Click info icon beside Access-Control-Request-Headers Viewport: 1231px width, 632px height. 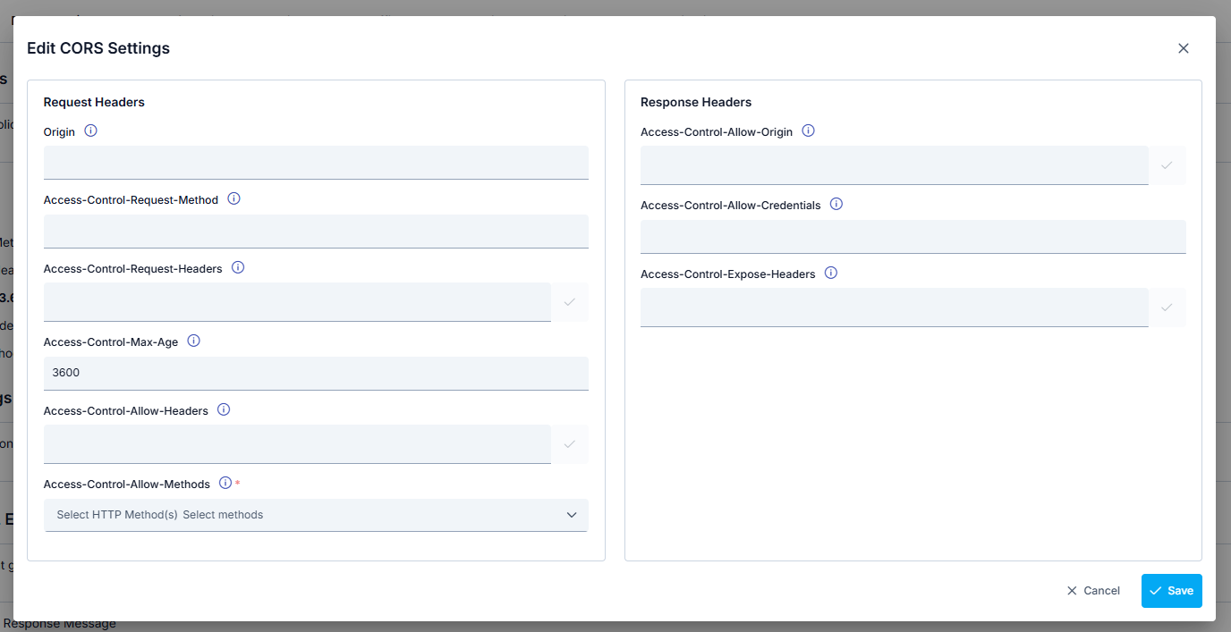(x=238, y=267)
